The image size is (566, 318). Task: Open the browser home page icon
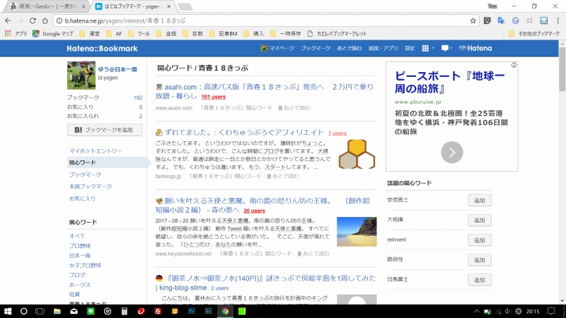tap(45, 21)
